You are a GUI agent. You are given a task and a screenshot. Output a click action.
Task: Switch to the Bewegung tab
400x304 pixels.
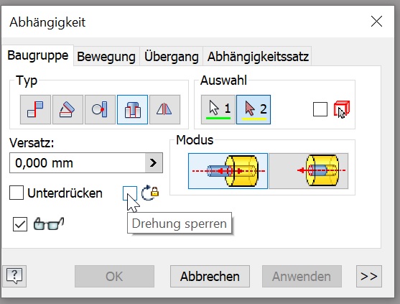[x=106, y=56]
